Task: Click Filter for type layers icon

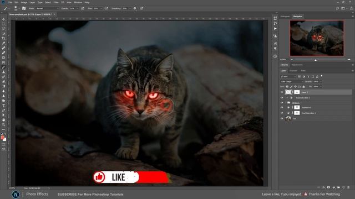Action: pos(308,77)
